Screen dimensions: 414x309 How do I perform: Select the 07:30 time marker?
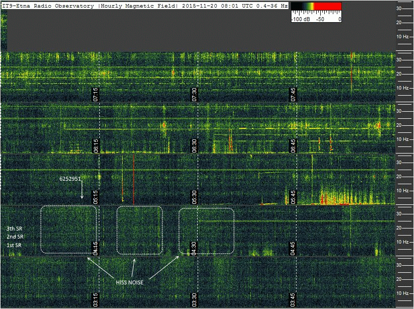(x=194, y=94)
